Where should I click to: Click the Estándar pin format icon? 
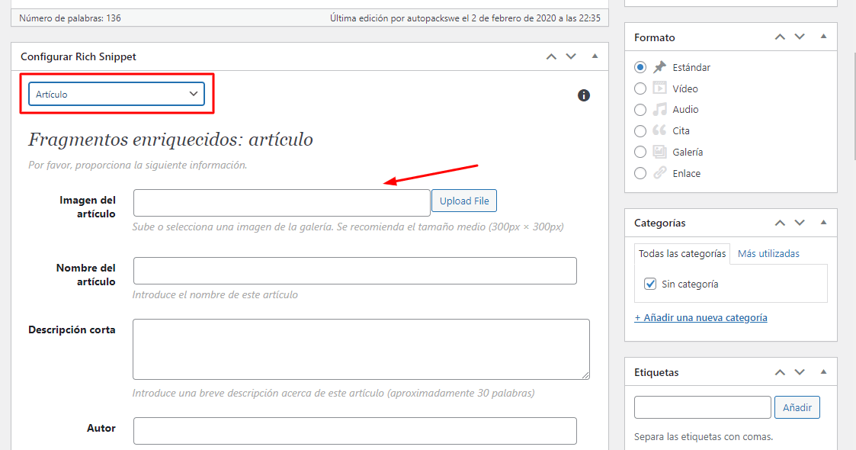(660, 66)
